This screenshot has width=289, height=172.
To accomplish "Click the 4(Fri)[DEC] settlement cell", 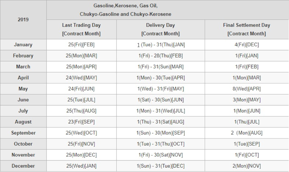I will pos(247,45).
